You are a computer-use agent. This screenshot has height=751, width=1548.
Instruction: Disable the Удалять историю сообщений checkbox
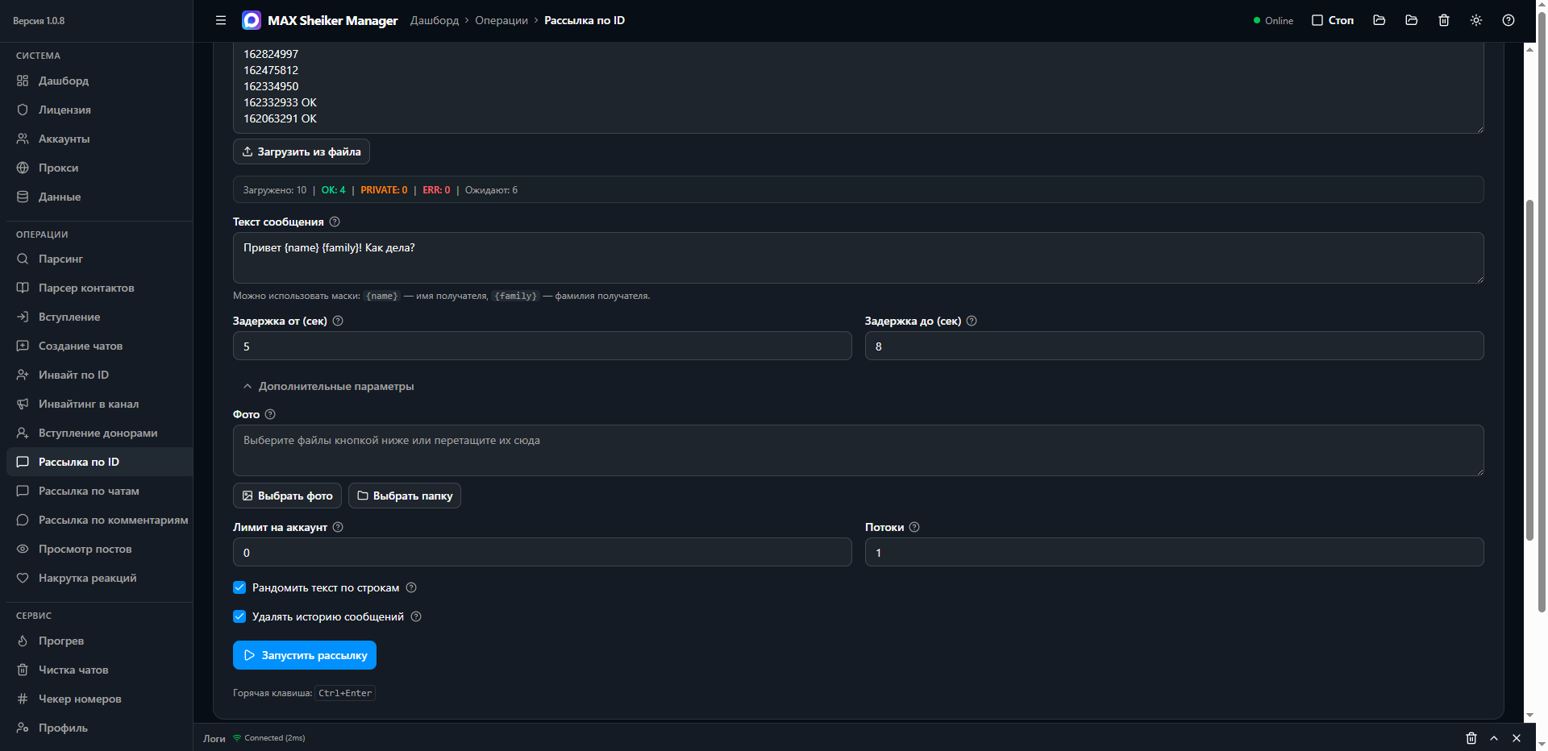tap(239, 616)
